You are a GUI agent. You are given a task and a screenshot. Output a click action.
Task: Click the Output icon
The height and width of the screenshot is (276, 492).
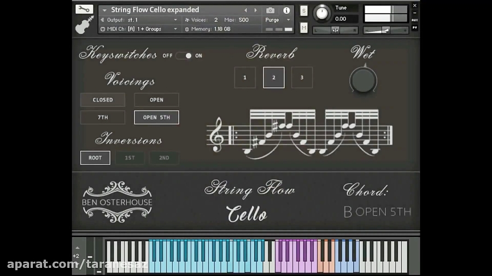[x=102, y=20]
